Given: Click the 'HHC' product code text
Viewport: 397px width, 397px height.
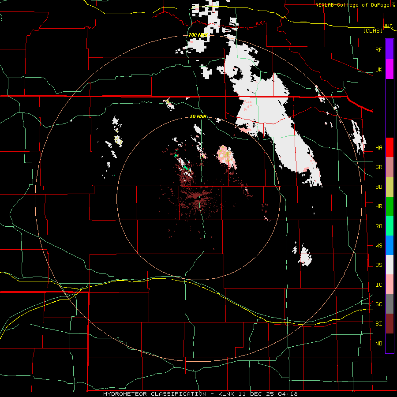Looking at the screenshot, I should [x=388, y=26].
